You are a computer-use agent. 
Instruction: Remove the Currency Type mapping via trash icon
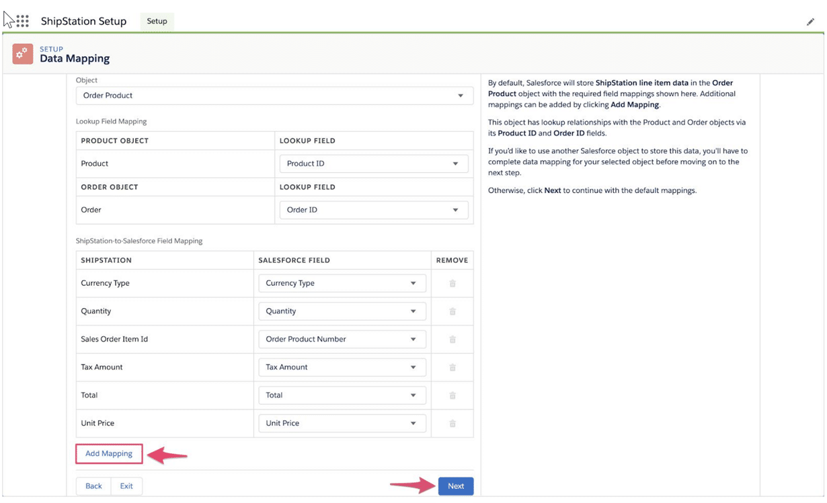click(452, 283)
